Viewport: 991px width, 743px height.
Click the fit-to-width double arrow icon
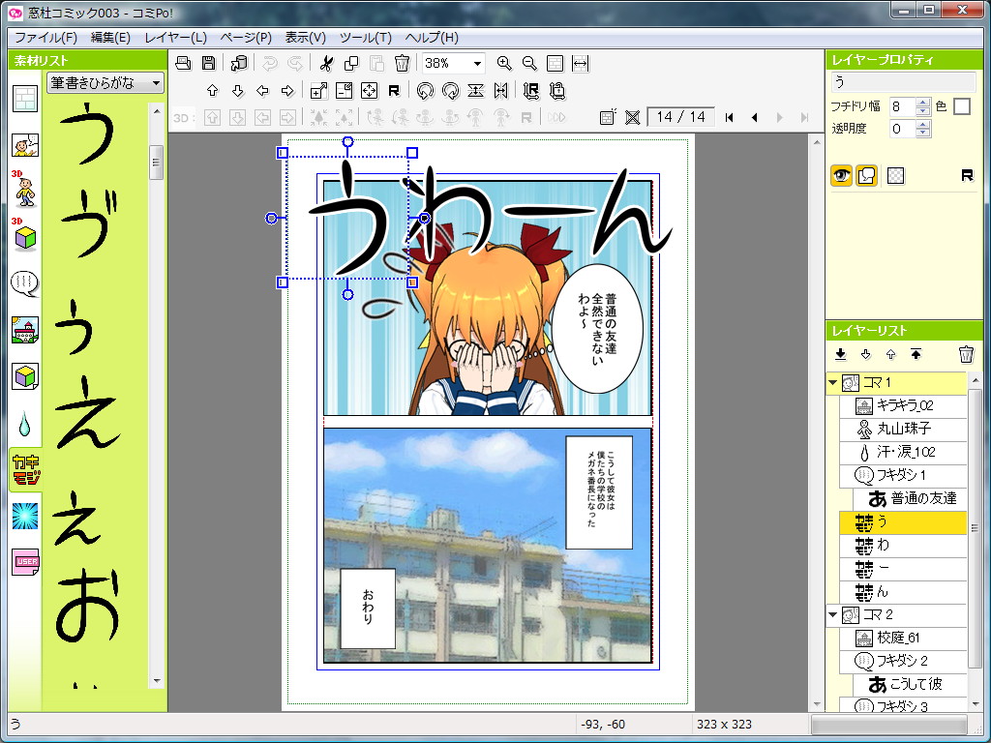click(581, 63)
